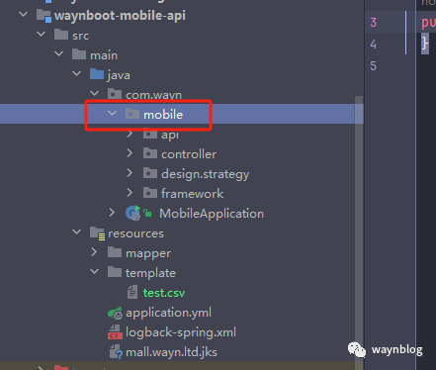Click the MobileApplication Spring Boot class icon
The height and width of the screenshot is (370, 436).
click(x=133, y=213)
